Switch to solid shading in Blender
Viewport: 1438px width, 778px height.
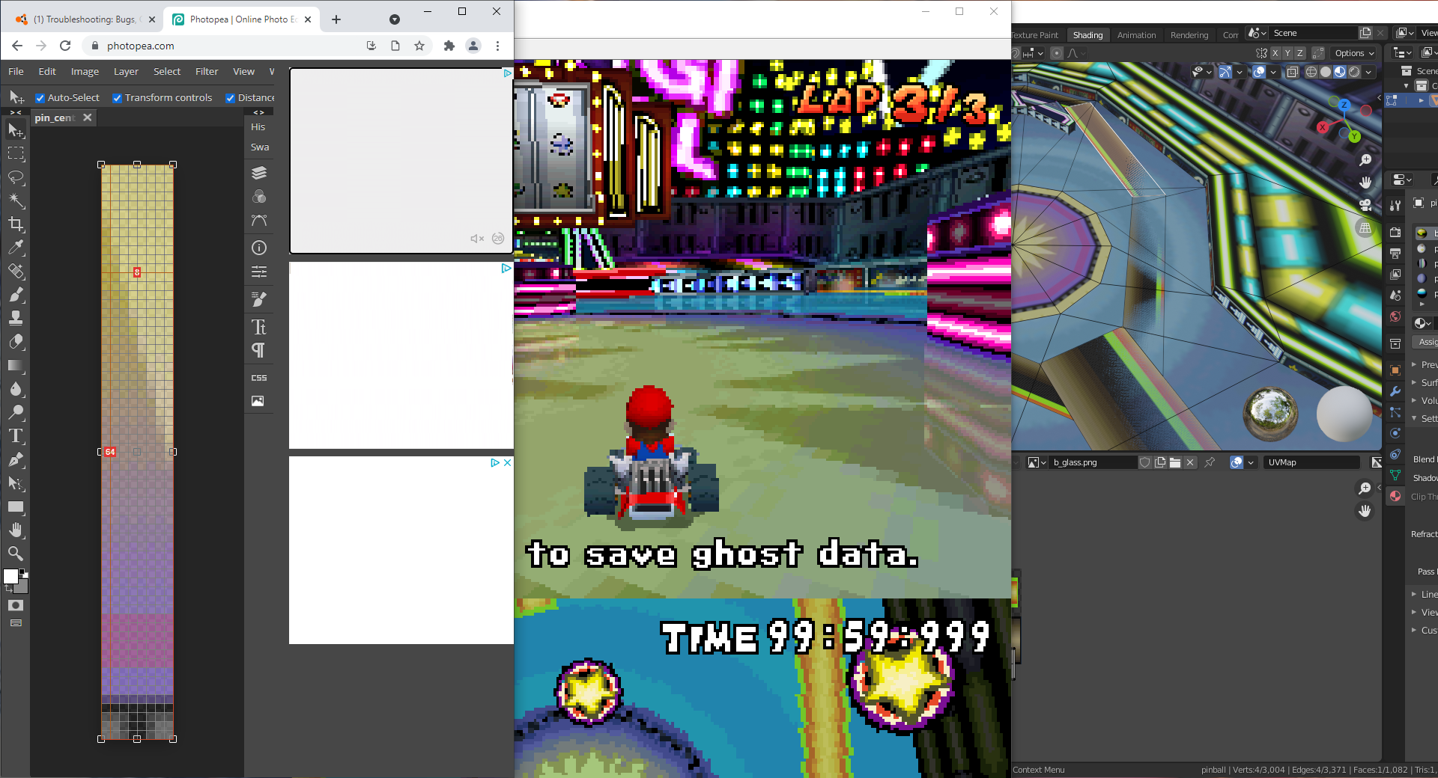coord(1326,72)
